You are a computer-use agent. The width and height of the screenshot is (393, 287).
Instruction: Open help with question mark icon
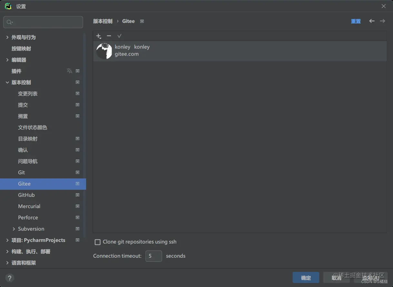tap(10, 278)
